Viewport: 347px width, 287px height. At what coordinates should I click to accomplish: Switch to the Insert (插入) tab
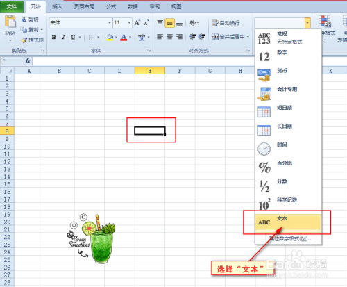tap(57, 6)
